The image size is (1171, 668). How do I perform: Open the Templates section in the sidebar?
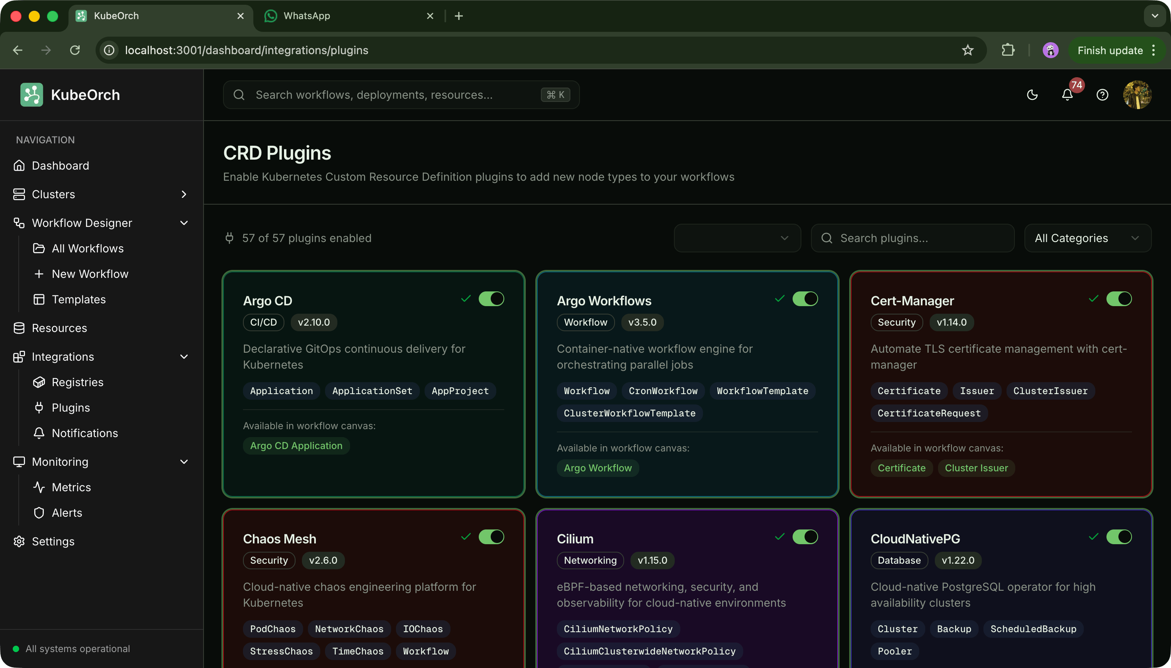click(x=78, y=299)
